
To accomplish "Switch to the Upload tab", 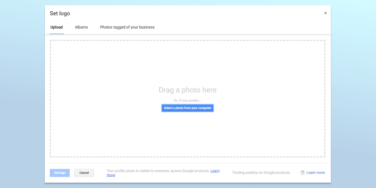I will pos(57,27).
